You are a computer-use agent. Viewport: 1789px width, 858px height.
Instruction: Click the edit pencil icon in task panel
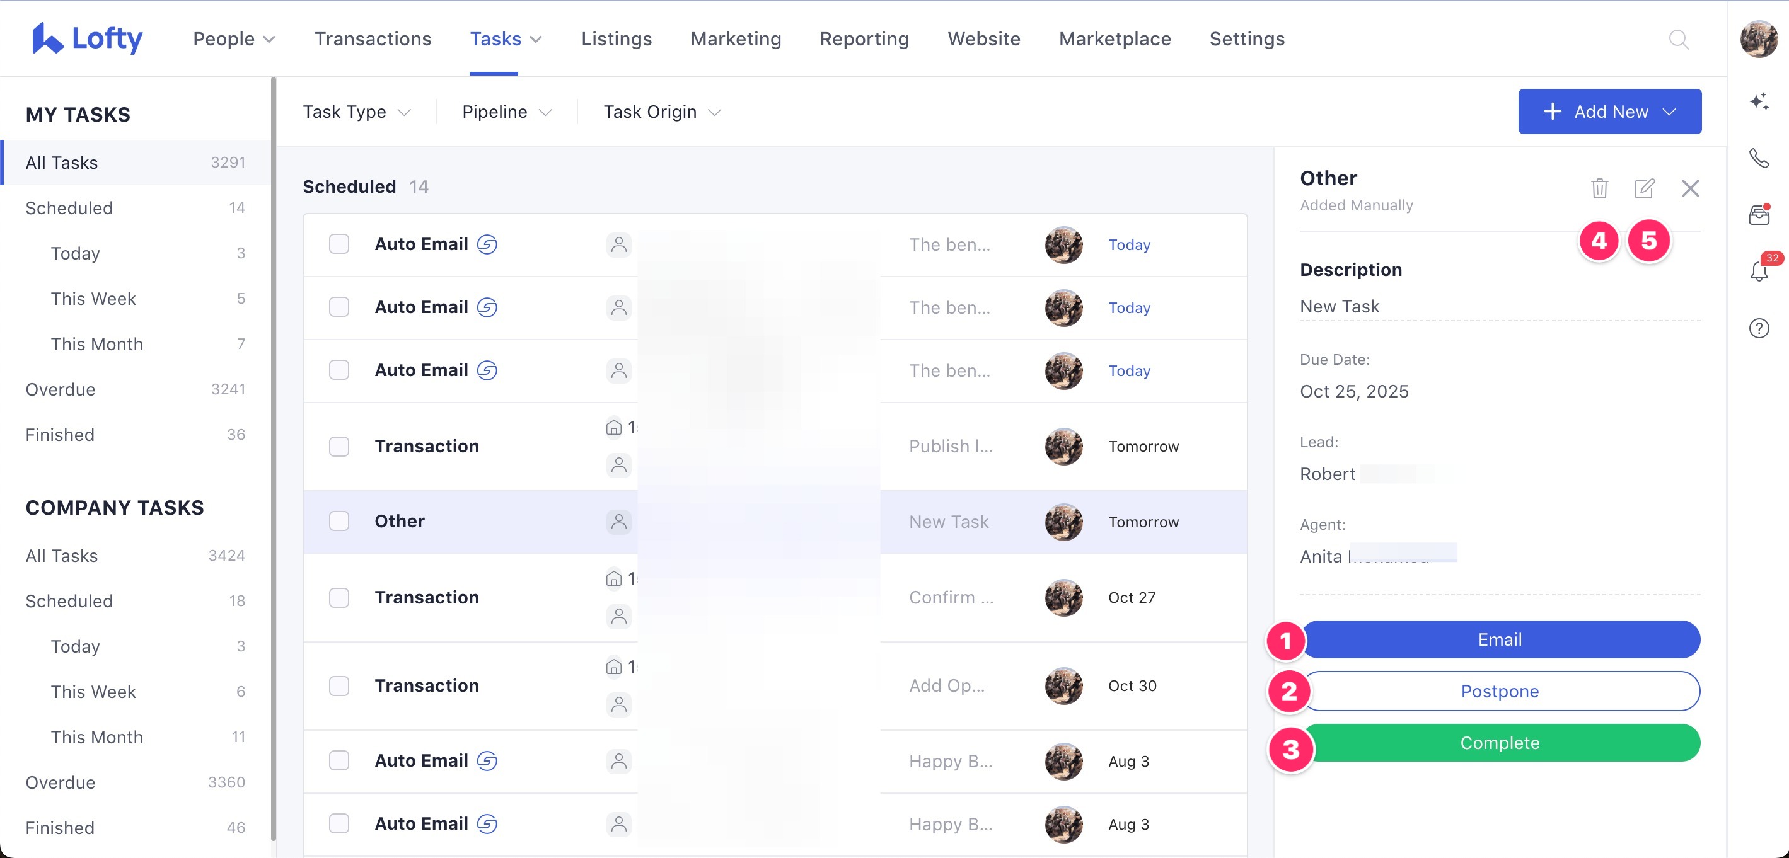click(1644, 188)
